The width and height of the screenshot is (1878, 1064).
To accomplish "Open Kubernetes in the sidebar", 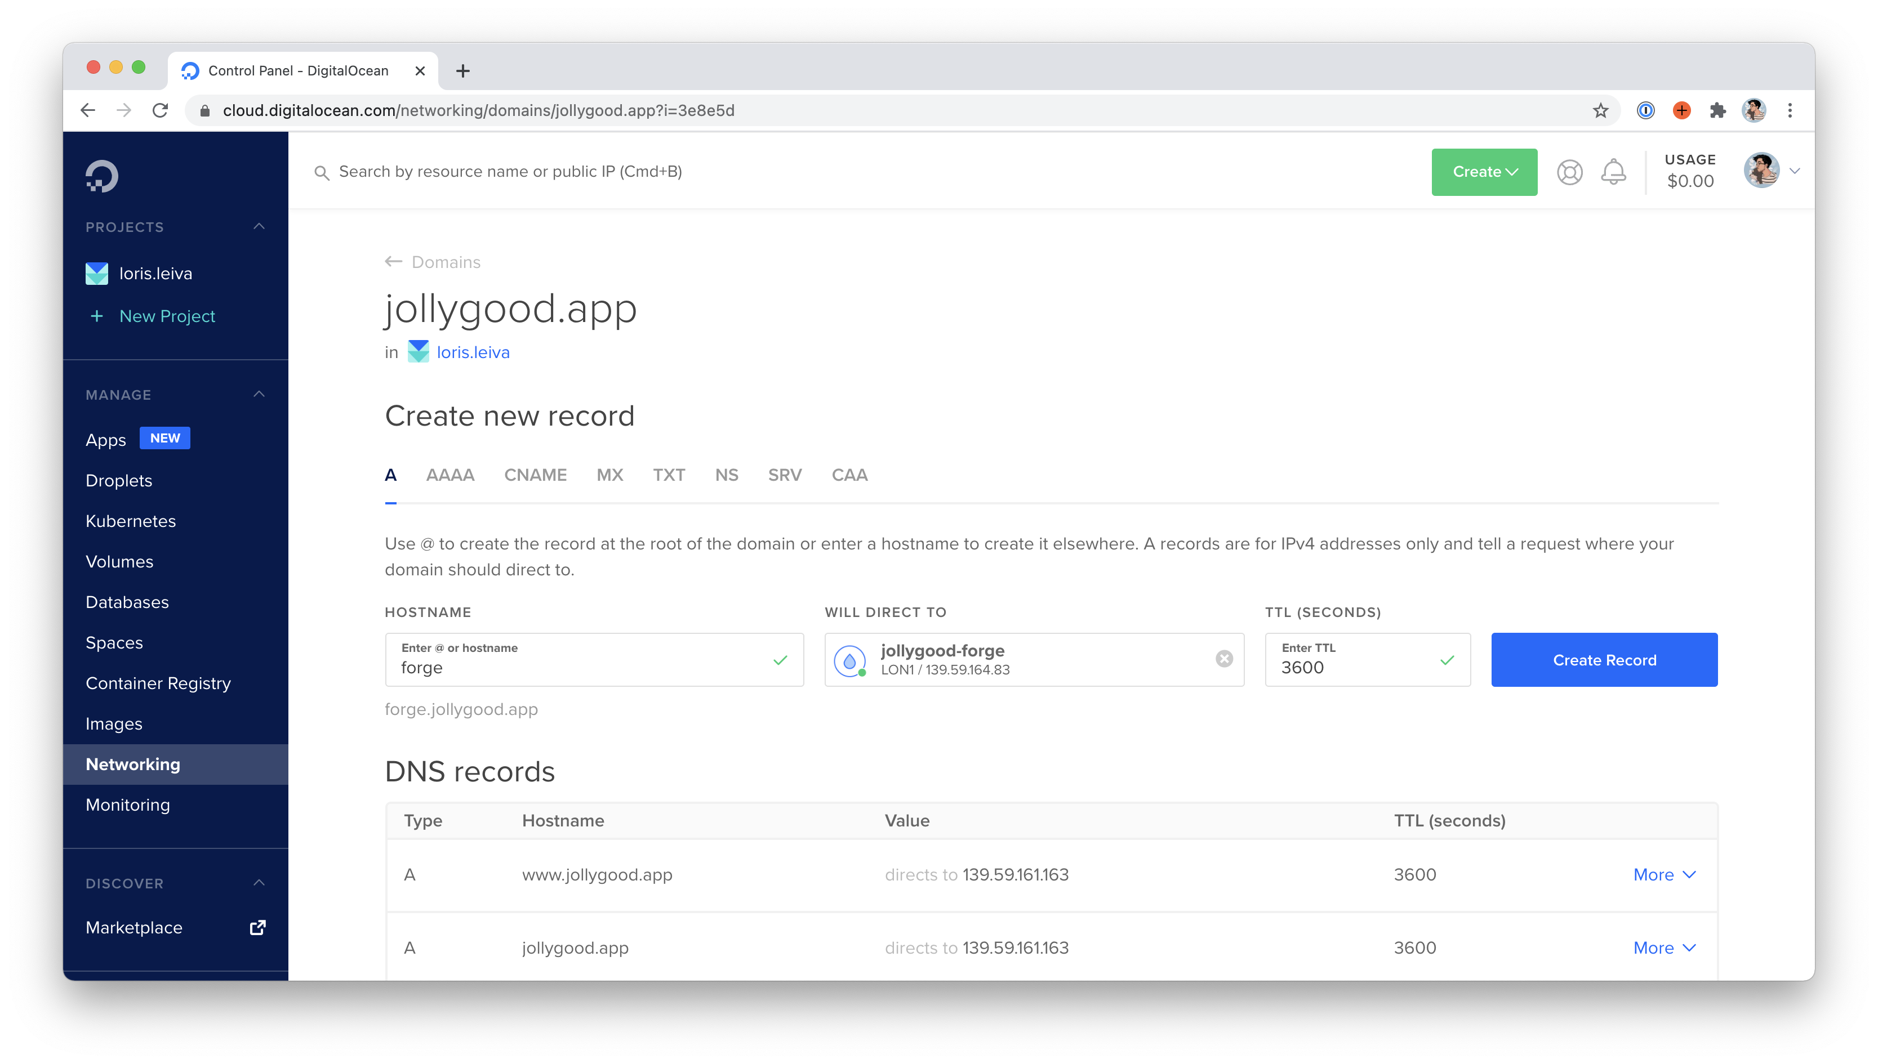I will (x=130, y=521).
